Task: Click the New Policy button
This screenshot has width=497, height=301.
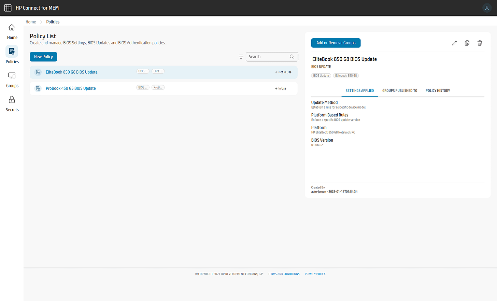Action: coord(43,57)
